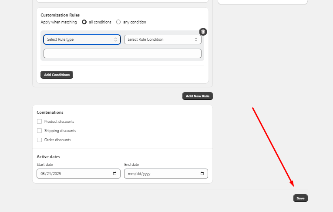Click the 'Active dates' heading text
This screenshot has width=333, height=212.
[48, 157]
